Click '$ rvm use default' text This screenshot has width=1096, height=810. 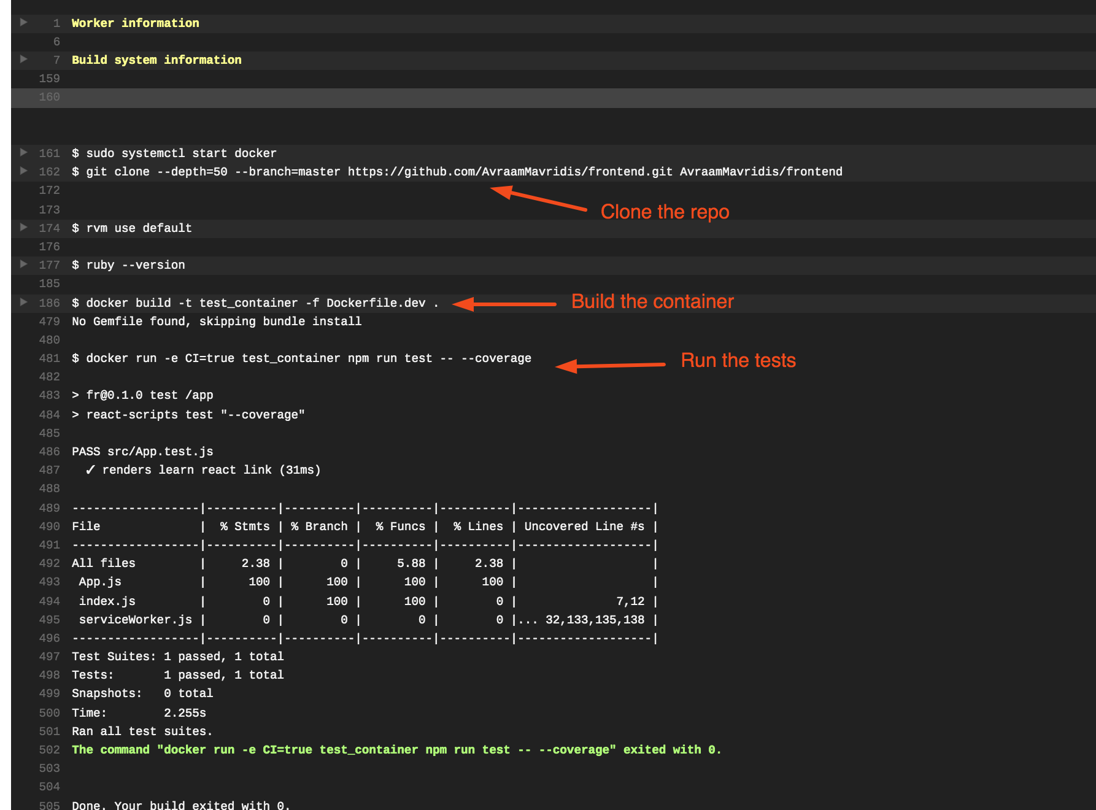132,228
